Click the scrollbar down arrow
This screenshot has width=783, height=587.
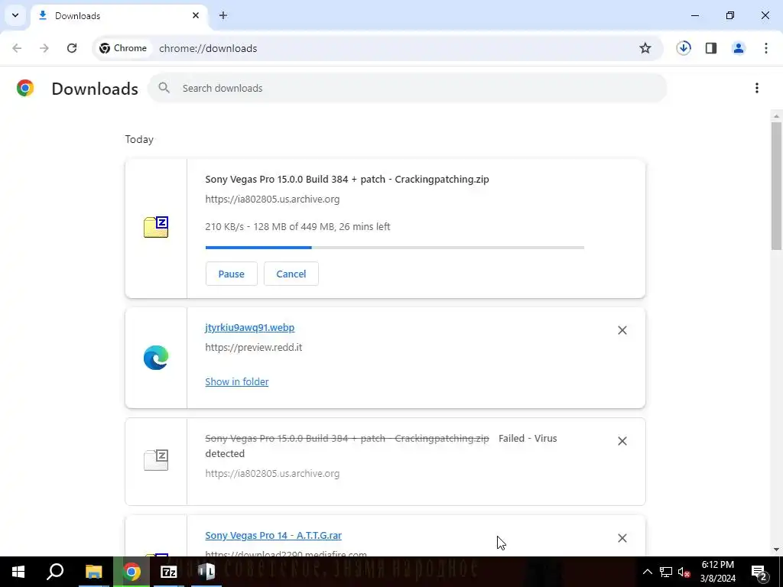tap(776, 550)
